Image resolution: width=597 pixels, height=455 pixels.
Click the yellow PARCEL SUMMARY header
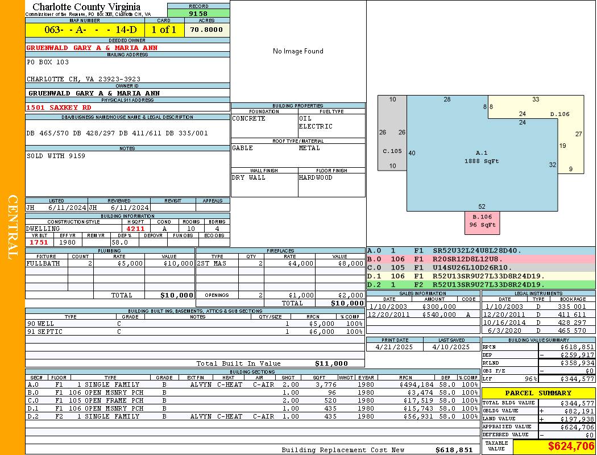click(538, 393)
